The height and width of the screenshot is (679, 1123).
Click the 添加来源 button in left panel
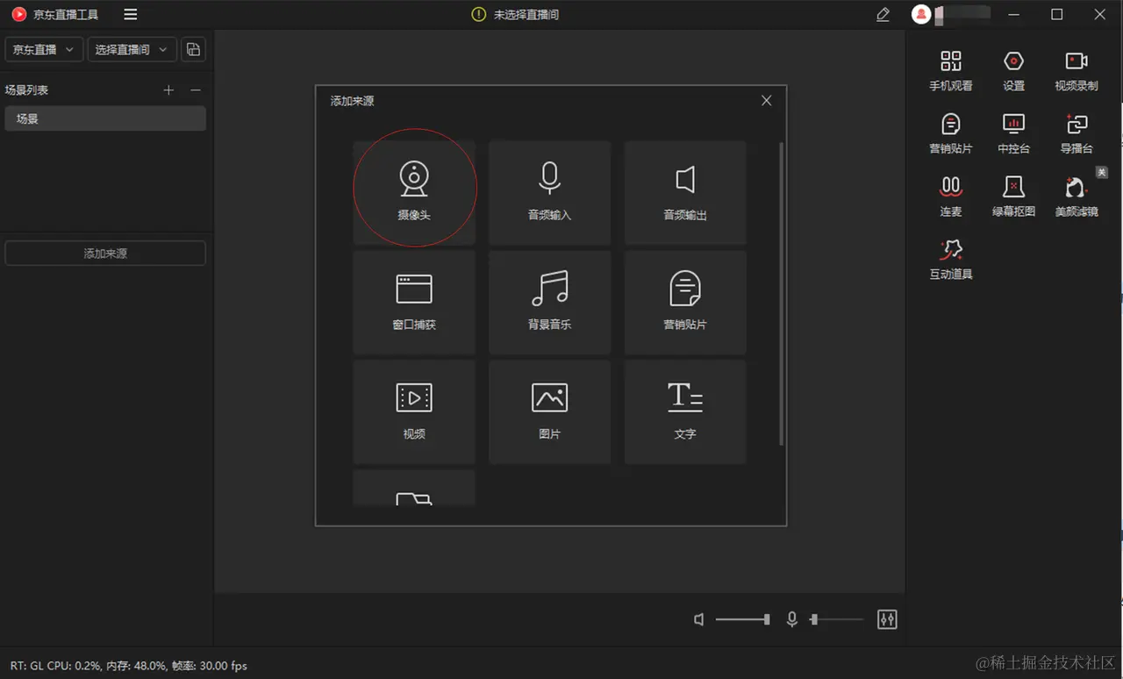[x=105, y=254]
